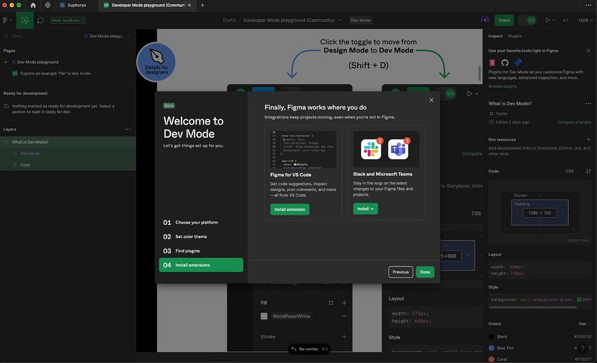
Task: Click the globe community icon in tab bar
Action: [x=48, y=5]
